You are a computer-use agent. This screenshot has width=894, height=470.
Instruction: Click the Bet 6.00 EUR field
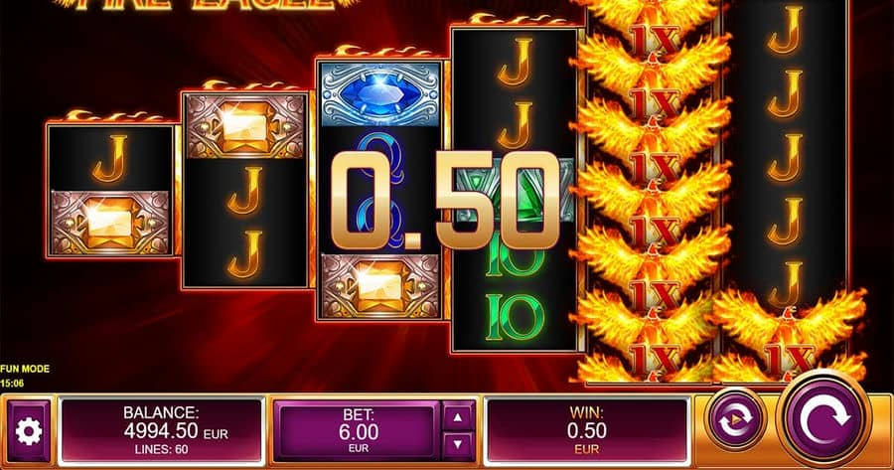click(x=358, y=431)
